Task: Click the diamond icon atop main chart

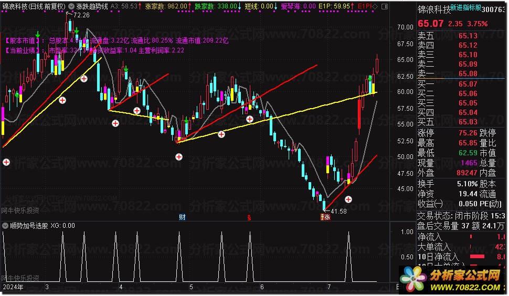Action: point(375,6)
